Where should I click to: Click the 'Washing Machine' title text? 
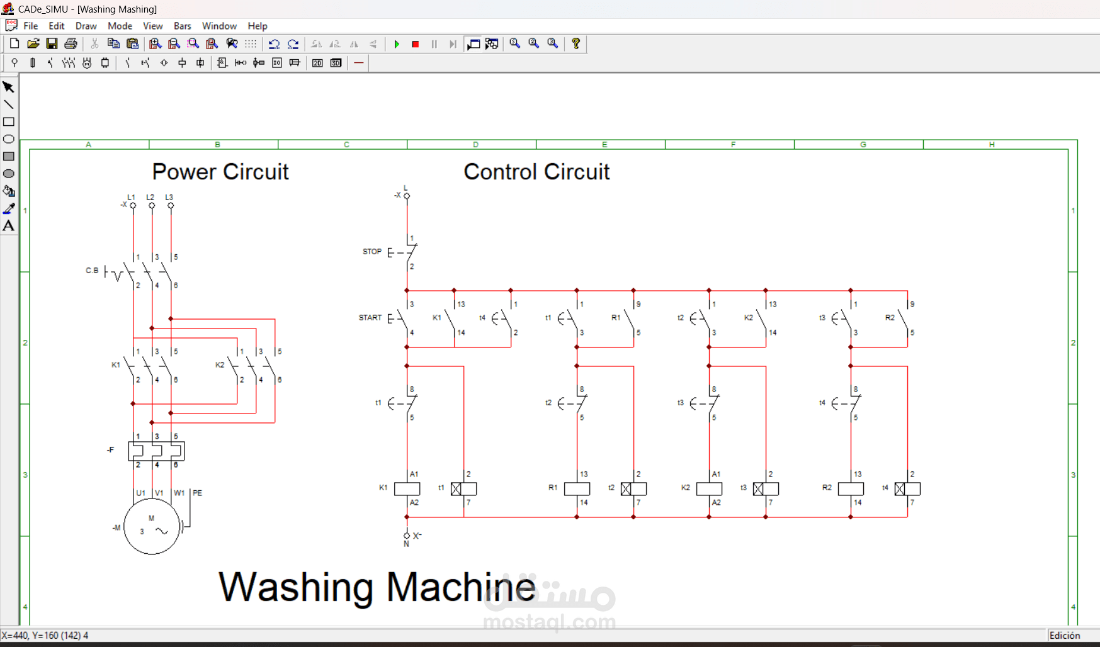pyautogui.click(x=377, y=587)
